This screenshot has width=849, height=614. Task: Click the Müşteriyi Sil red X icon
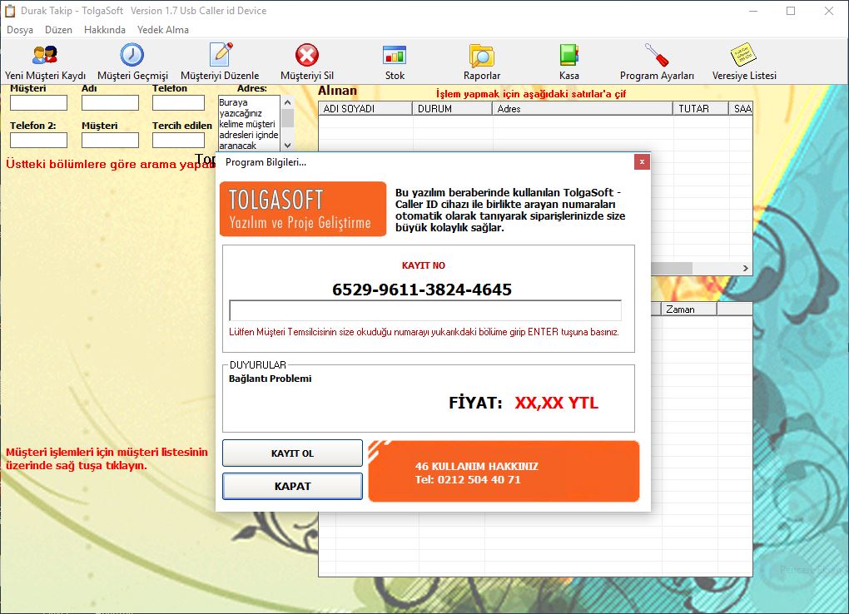[x=307, y=55]
